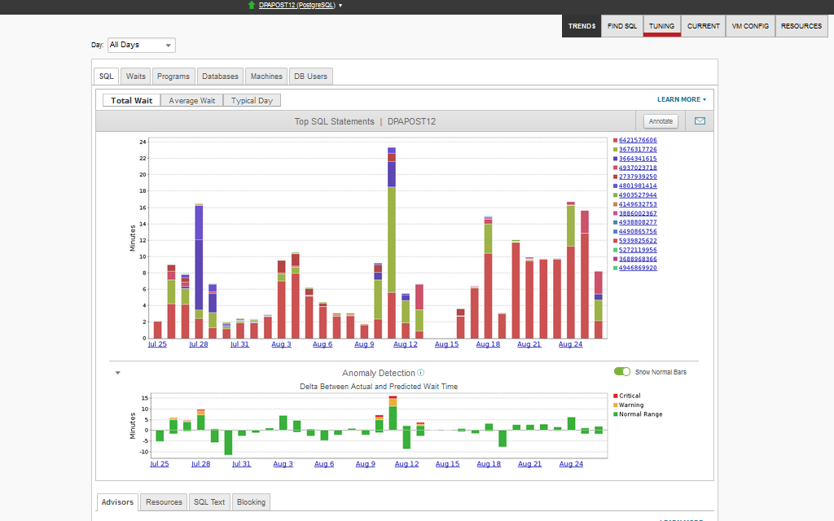Viewport: 834px width, 521px height.
Task: Click the Warning legend orange square
Action: coord(615,405)
